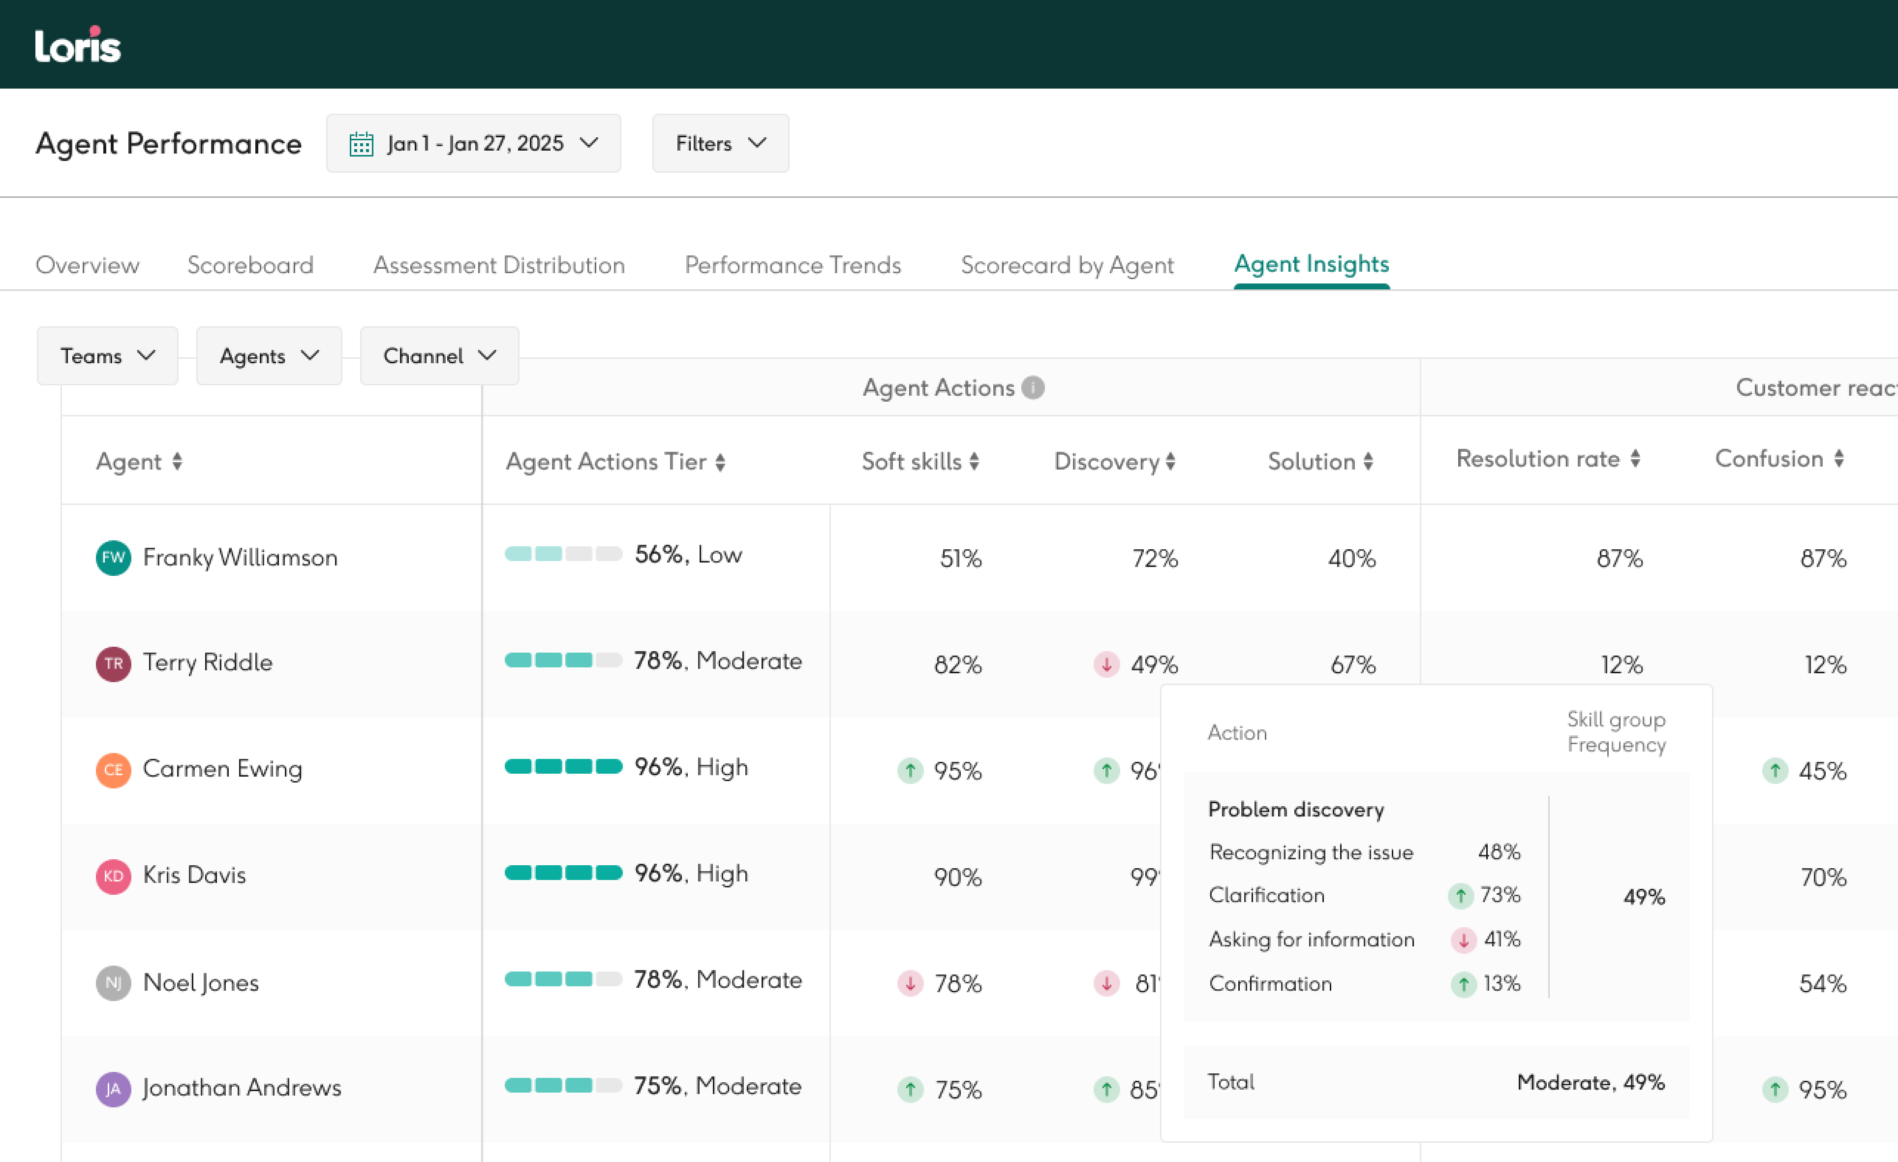Click Carmen Ewing's CE avatar
1898x1162 pixels.
pos(113,770)
